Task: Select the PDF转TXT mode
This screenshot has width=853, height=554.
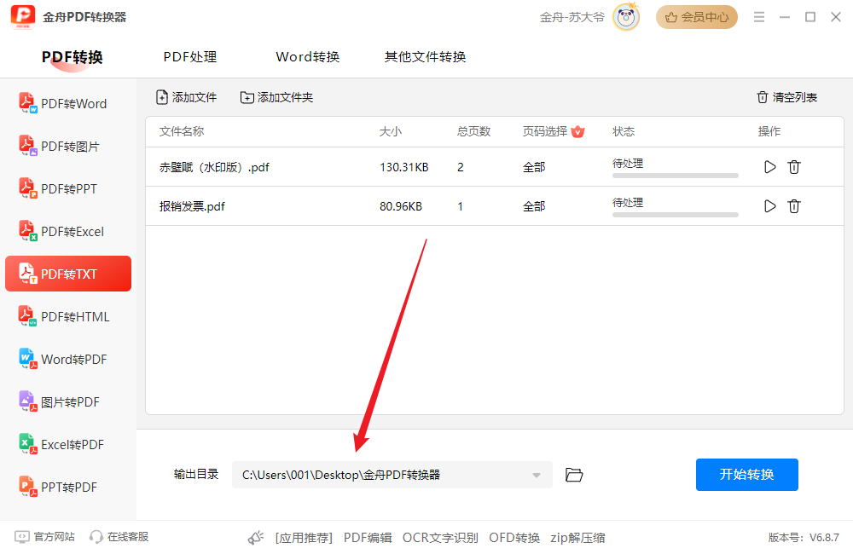Action: (68, 274)
